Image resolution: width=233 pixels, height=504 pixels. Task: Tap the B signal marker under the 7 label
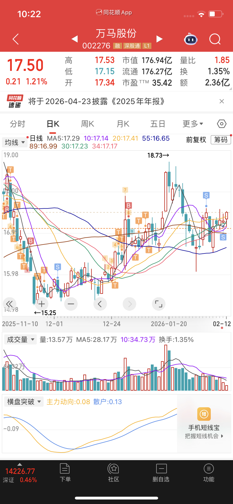pyautogui.click(x=129, y=206)
